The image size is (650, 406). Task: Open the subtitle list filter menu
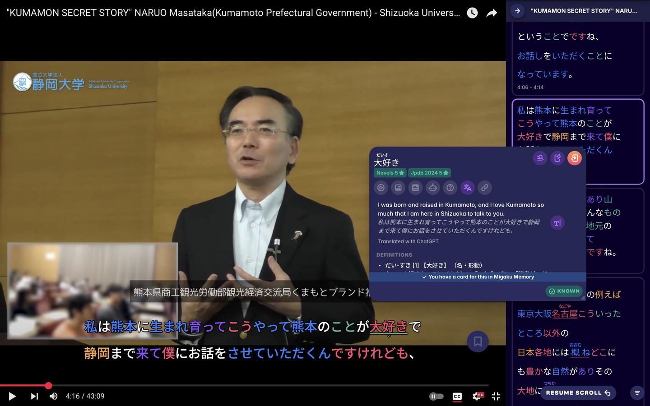pos(637,392)
